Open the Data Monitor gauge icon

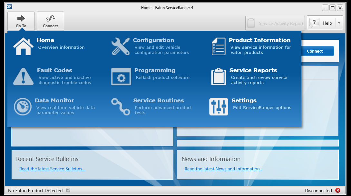[x=23, y=107]
